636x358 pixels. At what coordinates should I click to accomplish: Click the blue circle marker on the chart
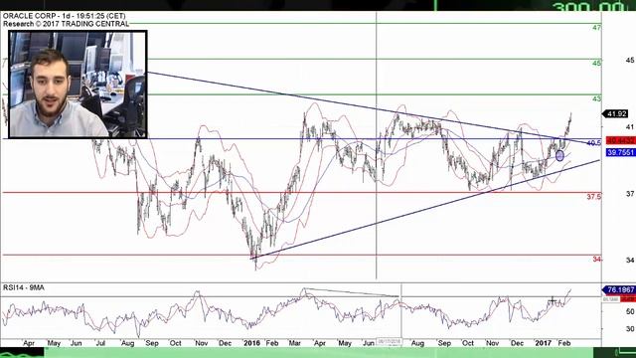pyautogui.click(x=559, y=155)
